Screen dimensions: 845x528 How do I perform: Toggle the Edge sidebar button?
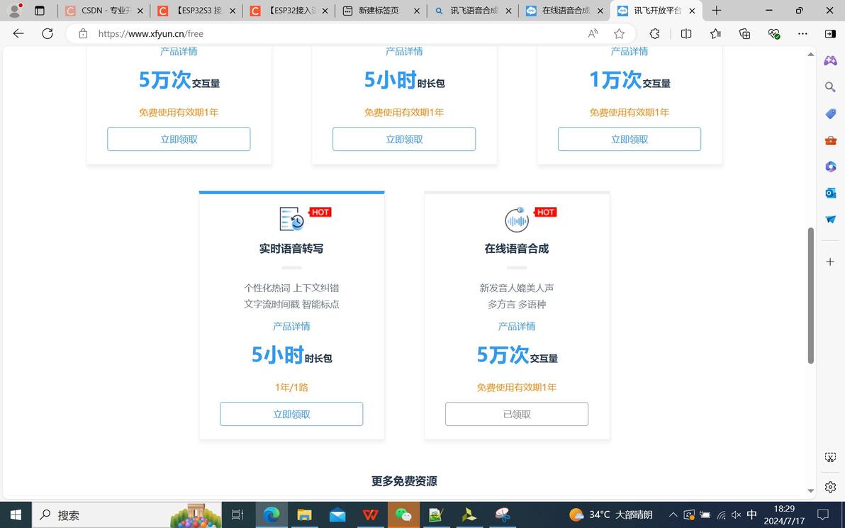pyautogui.click(x=830, y=33)
